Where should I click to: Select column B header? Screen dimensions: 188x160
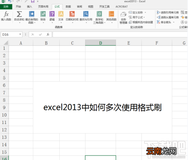[x=46, y=43]
